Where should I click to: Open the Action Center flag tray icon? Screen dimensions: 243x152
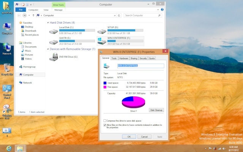[210, 149]
